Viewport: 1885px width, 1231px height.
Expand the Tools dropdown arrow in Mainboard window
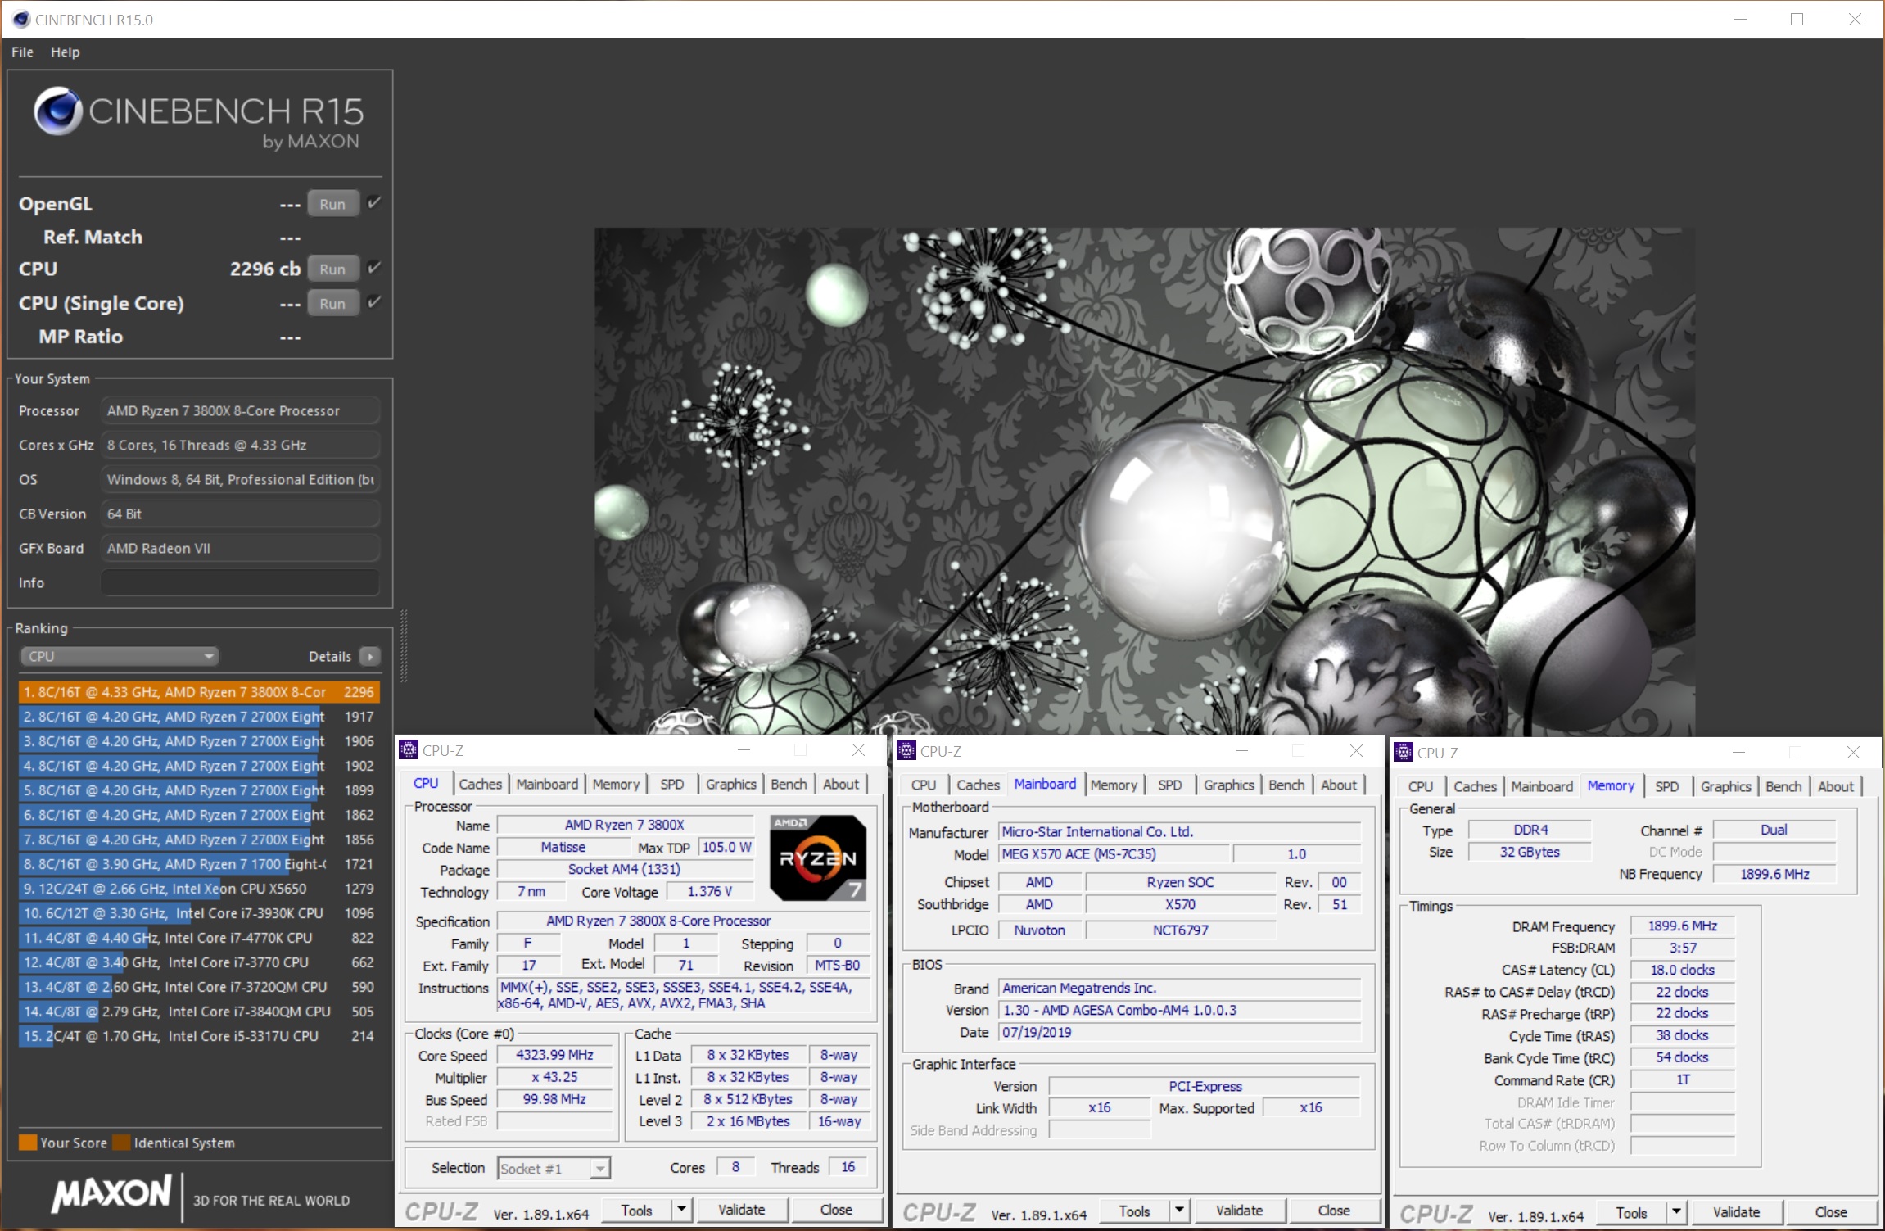click(1178, 1210)
